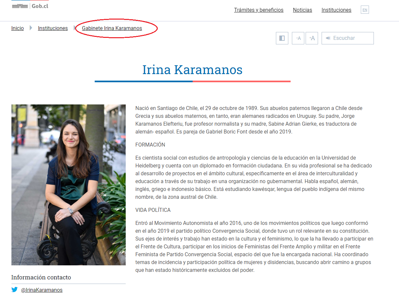Click the breadcrumb arrow after Inicio

(x=31, y=28)
